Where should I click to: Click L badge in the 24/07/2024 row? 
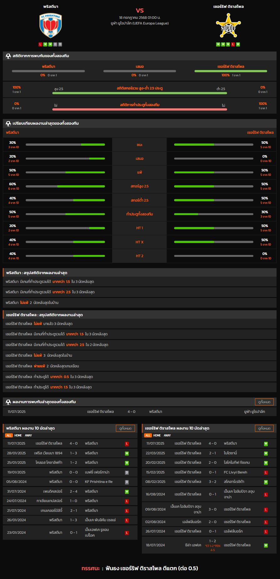pyautogui.click(x=127, y=501)
